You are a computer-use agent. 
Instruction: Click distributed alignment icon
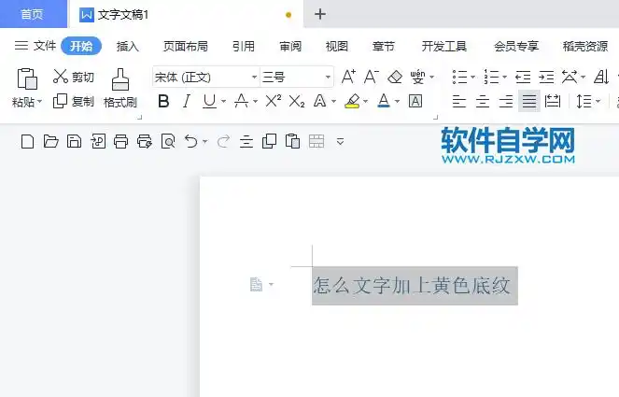tap(553, 102)
